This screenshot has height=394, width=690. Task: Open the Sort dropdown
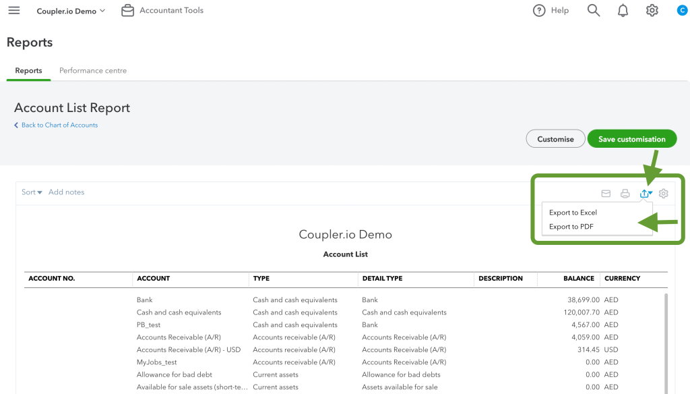32,192
